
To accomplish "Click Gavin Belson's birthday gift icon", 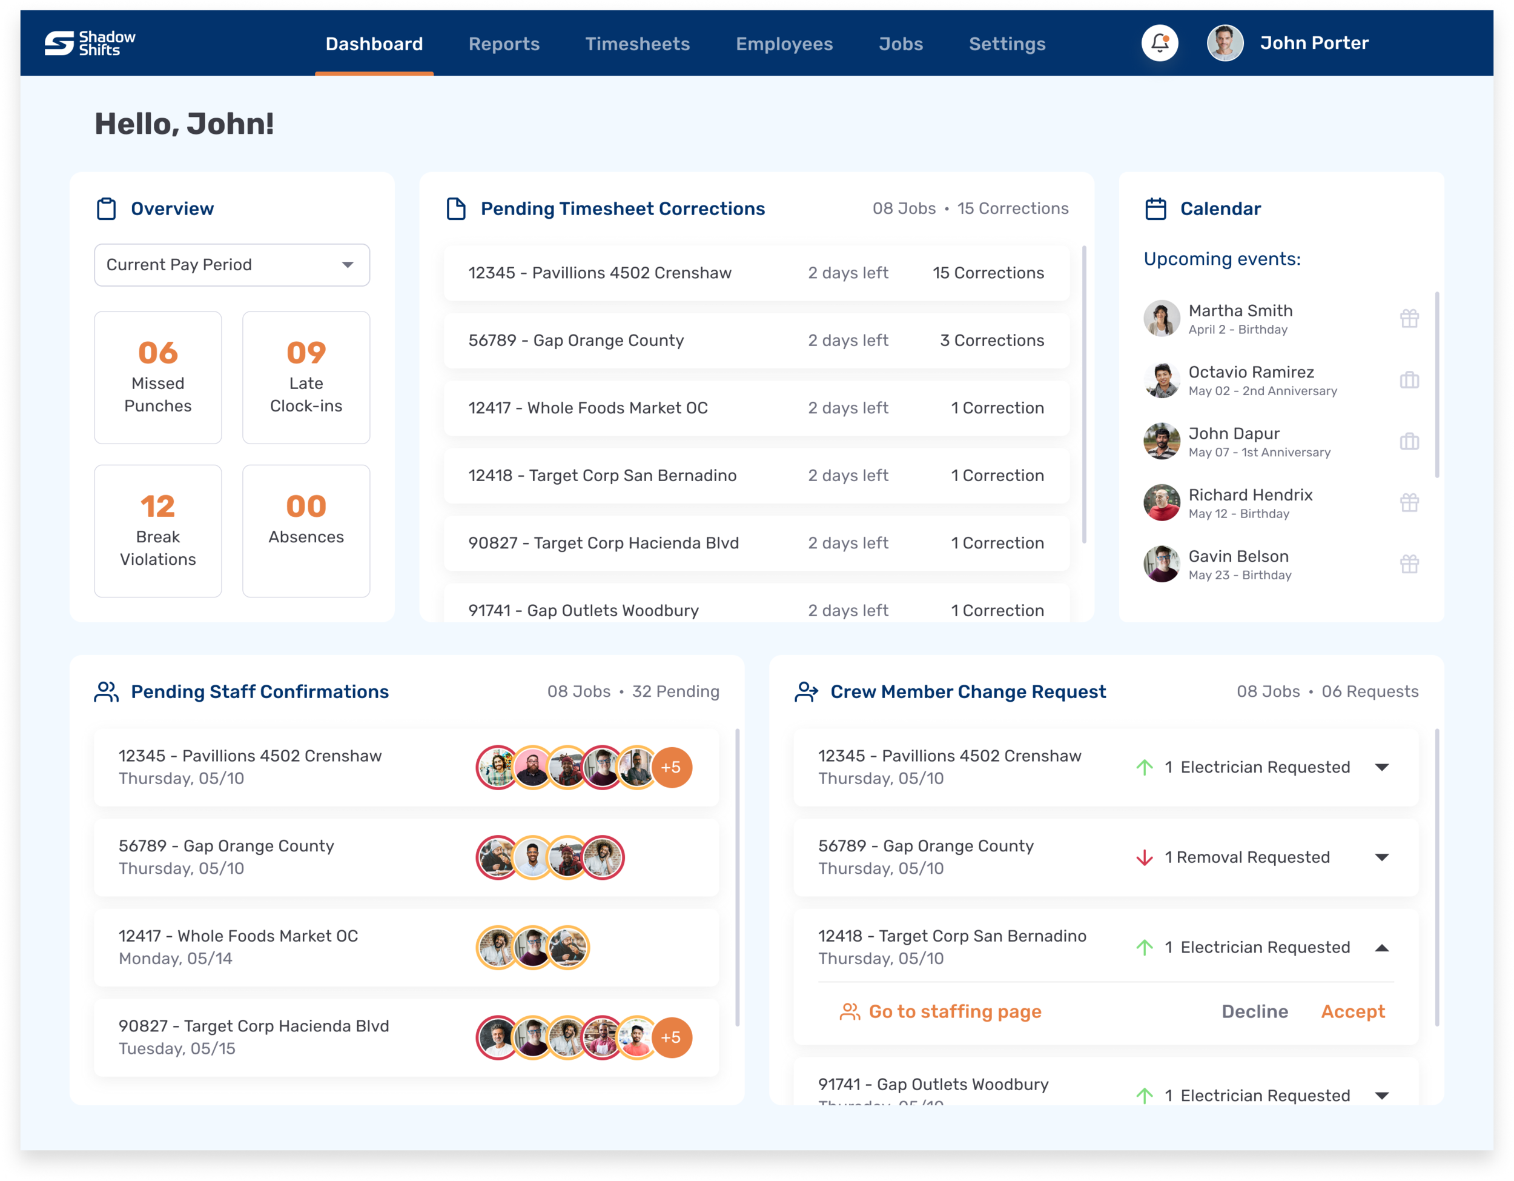I will pyautogui.click(x=1409, y=564).
